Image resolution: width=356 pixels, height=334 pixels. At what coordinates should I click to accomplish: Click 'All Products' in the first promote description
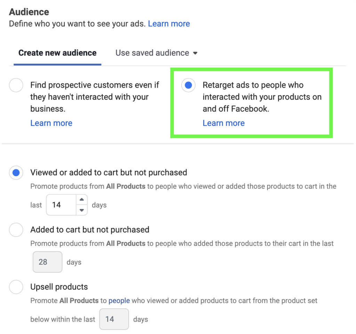[125, 186]
